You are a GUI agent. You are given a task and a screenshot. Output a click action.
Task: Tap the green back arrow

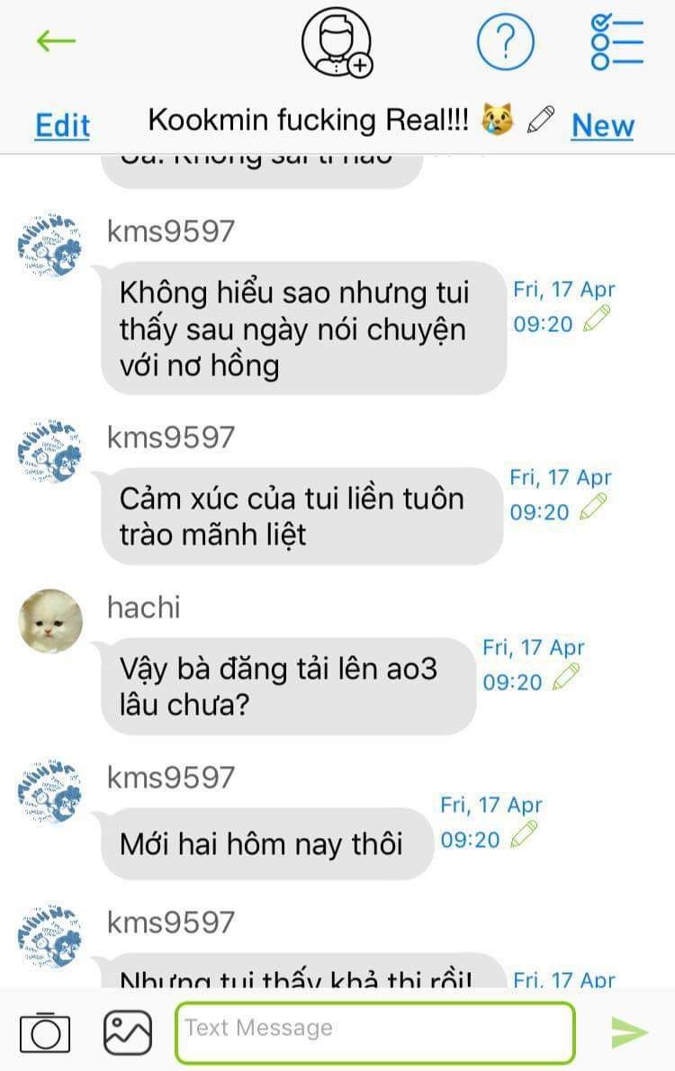[x=56, y=41]
